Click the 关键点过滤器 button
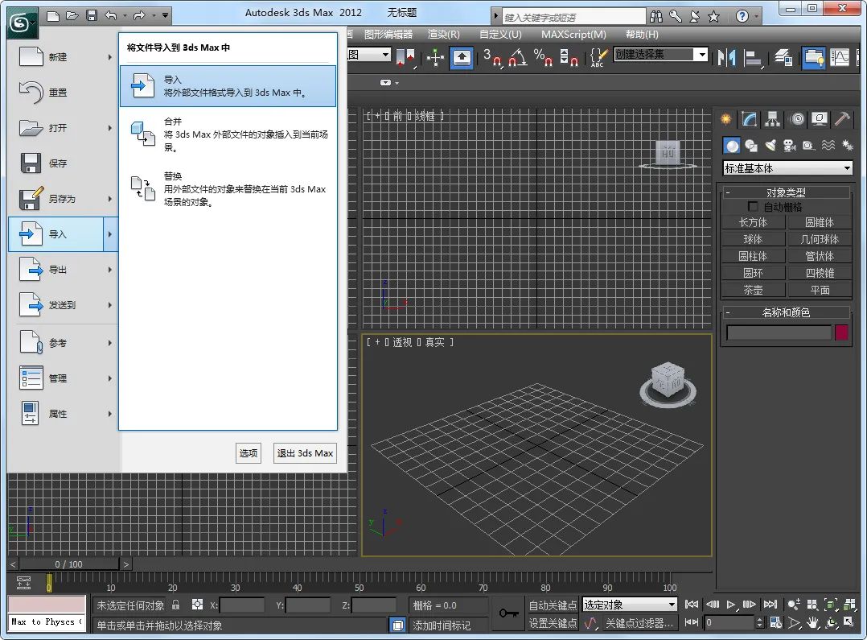Screen dimensions: 867x640 click(x=639, y=623)
